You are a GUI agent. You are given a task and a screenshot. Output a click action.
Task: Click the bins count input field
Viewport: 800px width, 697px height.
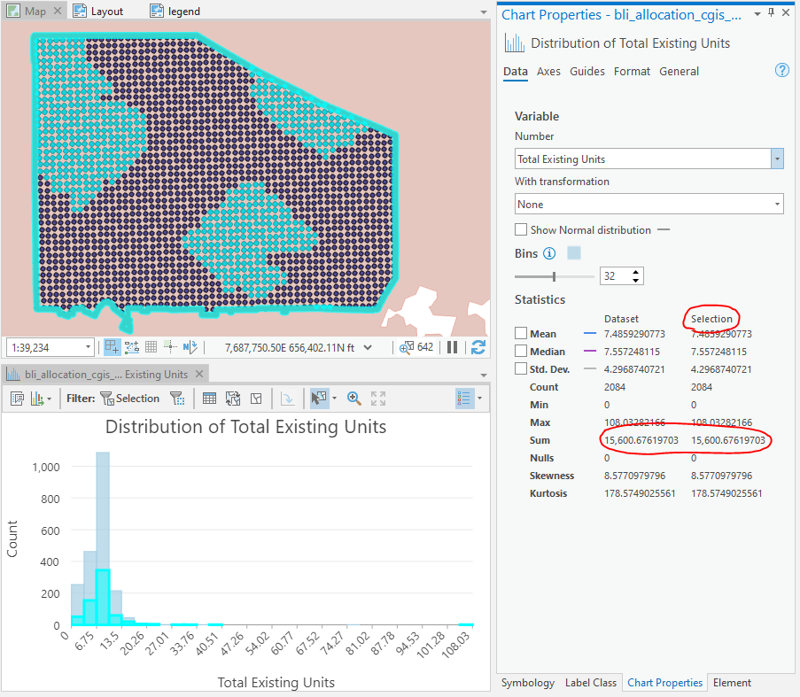pyautogui.click(x=614, y=276)
